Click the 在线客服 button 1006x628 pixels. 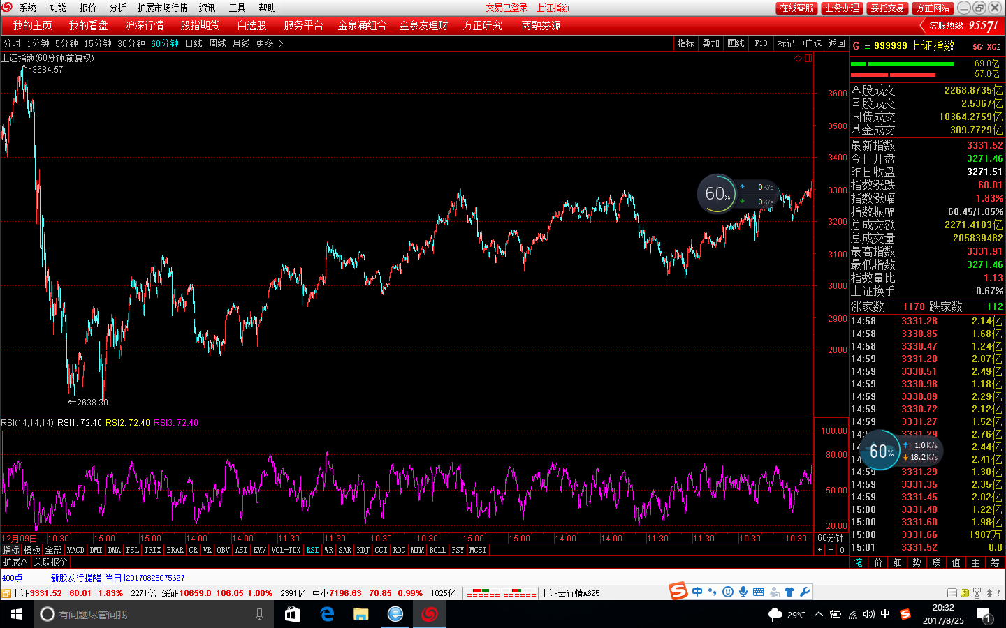click(797, 8)
